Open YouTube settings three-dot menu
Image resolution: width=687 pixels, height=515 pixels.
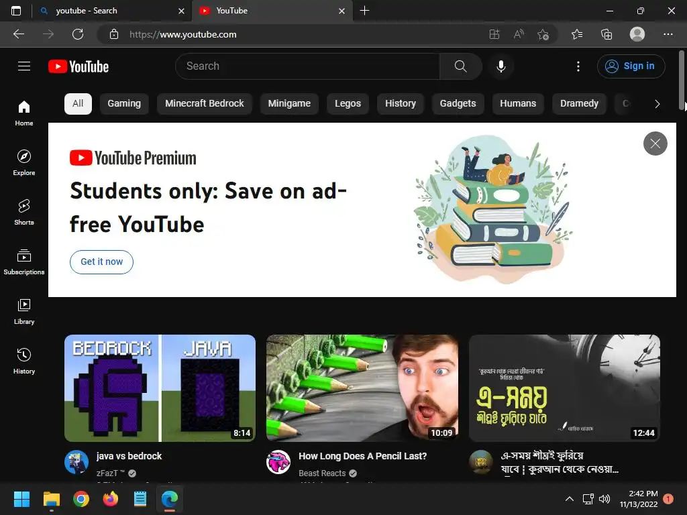[x=578, y=66]
